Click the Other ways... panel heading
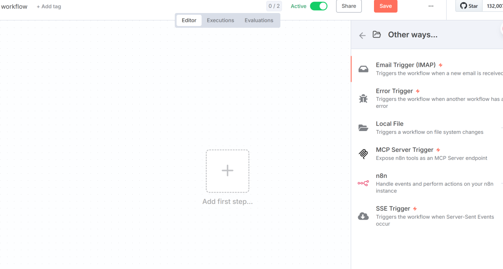Screen dimensions: 503x269 pos(413,34)
